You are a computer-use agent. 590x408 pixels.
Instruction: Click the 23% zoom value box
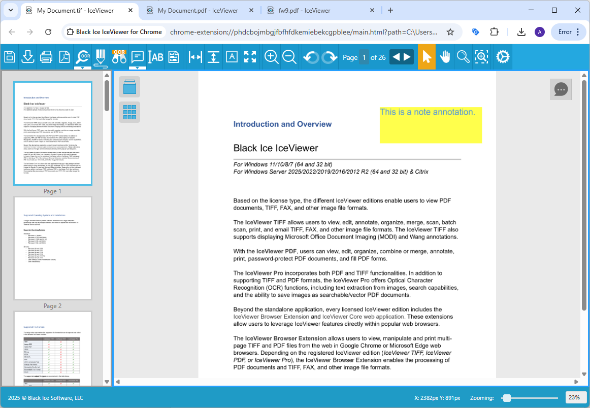point(575,397)
